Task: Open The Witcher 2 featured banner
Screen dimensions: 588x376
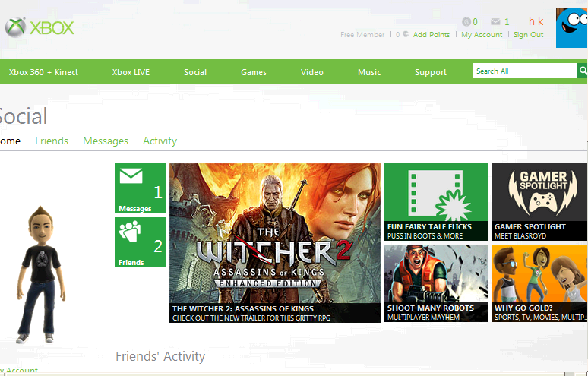Action: [x=275, y=242]
